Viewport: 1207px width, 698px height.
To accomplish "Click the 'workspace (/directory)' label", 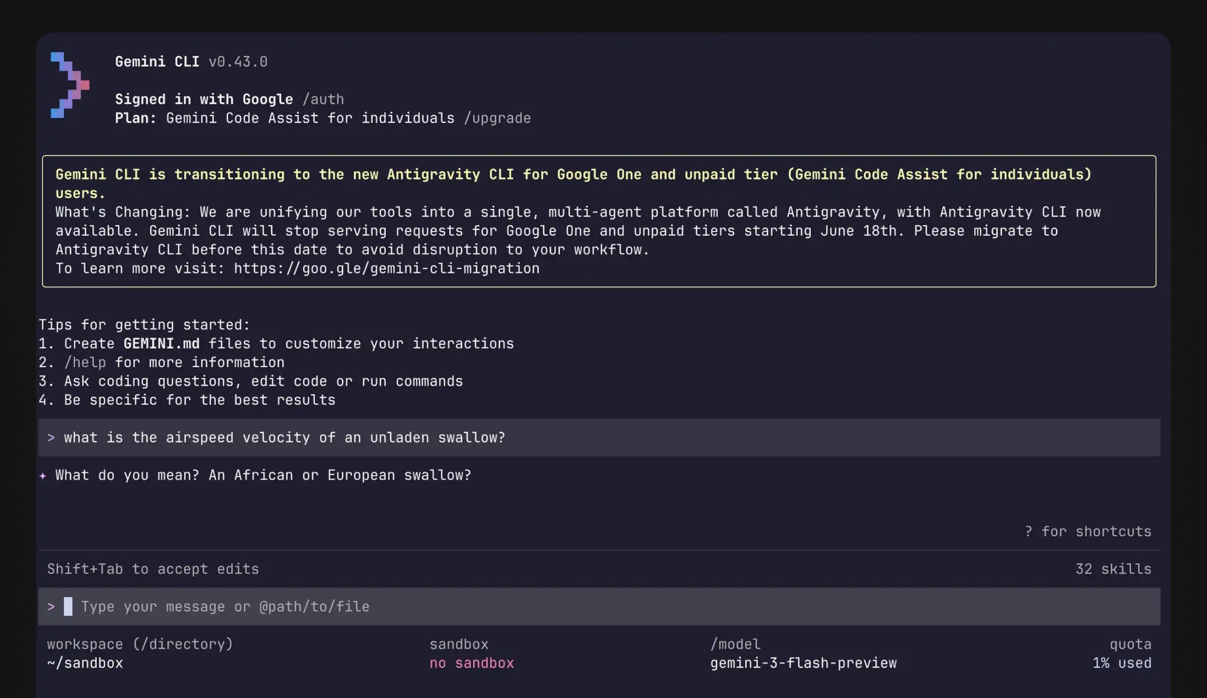I will 140,644.
